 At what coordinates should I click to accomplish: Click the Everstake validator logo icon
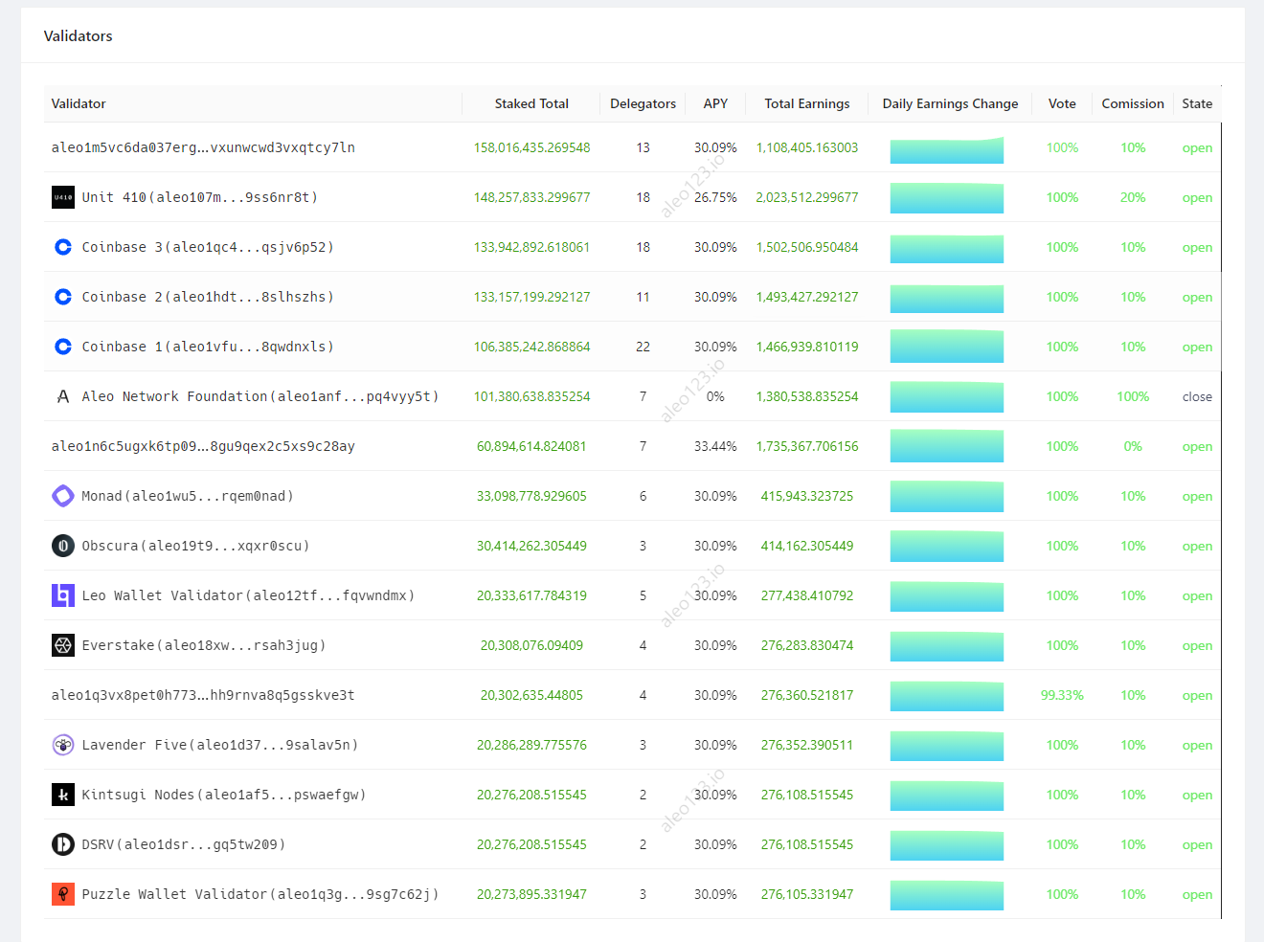click(x=63, y=645)
